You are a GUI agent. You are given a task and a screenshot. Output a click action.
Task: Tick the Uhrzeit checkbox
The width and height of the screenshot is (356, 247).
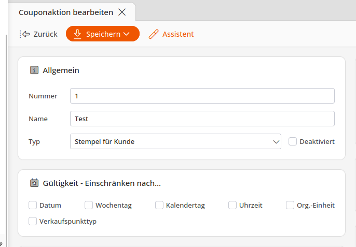tap(232, 205)
